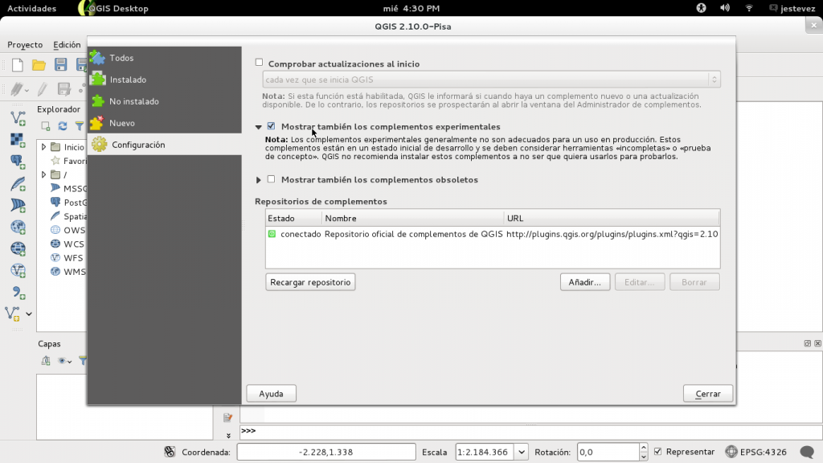Click the EPSG:4326 CRS globe icon

(731, 452)
